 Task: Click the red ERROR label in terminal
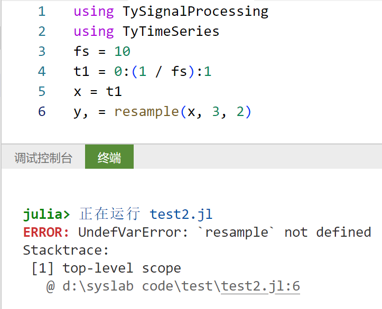pos(46,232)
